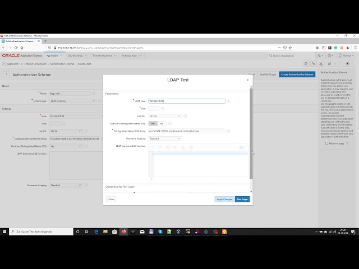The width and height of the screenshot is (359, 269).
Task: Click help icon next to dialog Port field
Action: tap(162, 108)
